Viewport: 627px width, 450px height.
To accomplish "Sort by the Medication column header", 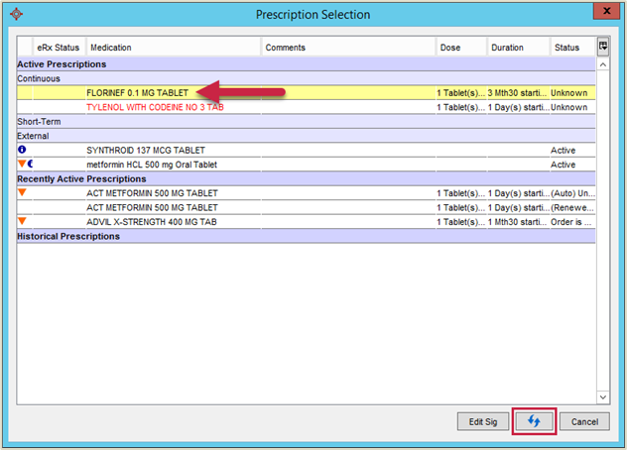I will [x=174, y=48].
